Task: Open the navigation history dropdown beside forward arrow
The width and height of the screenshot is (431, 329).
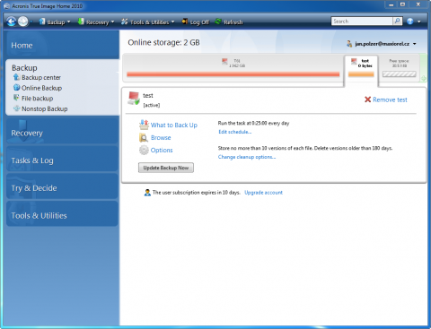Action: (x=31, y=22)
